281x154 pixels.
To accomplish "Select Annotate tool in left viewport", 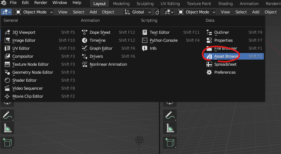I will (7, 115).
